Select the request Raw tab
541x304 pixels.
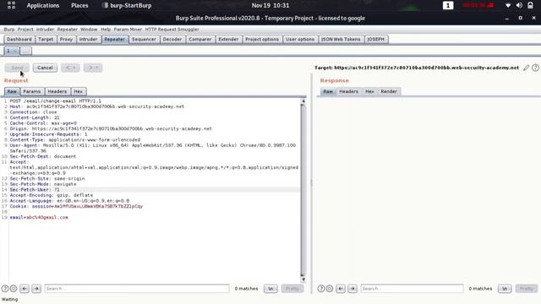(12, 91)
